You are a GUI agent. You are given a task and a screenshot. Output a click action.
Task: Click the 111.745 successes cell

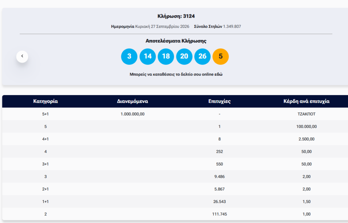coord(220,214)
